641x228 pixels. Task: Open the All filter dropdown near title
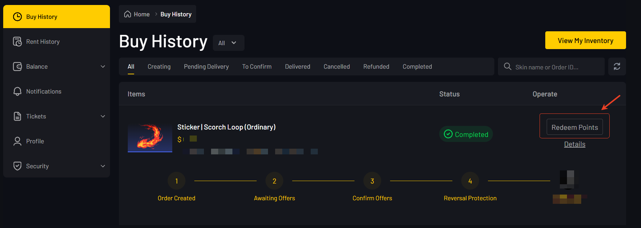coord(228,43)
